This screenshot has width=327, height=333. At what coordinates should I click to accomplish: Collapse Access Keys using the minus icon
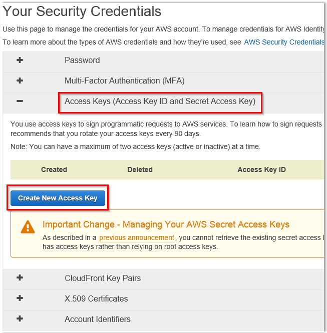click(x=20, y=101)
